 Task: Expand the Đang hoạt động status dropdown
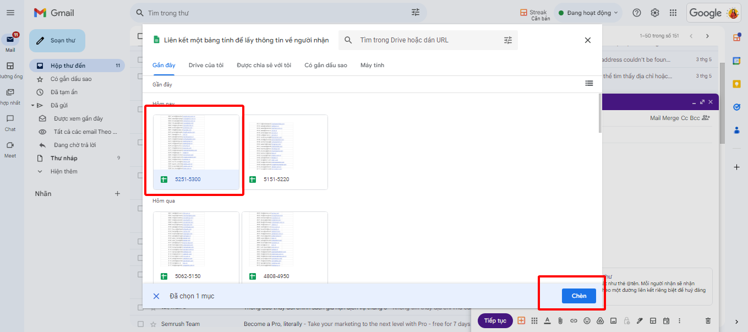pyautogui.click(x=588, y=13)
